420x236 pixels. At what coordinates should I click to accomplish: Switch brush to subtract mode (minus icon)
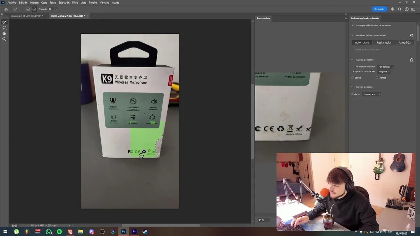pos(34,9)
